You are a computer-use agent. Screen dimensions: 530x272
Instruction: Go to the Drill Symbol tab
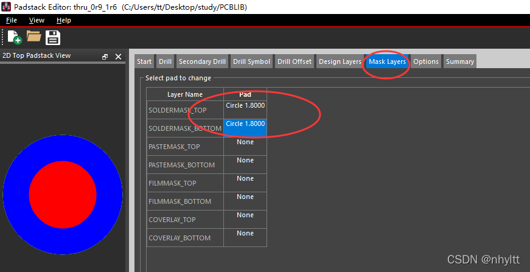[251, 61]
